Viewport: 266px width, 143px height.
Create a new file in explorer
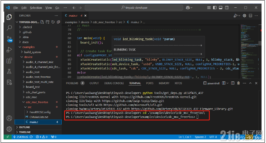tap(42, 22)
